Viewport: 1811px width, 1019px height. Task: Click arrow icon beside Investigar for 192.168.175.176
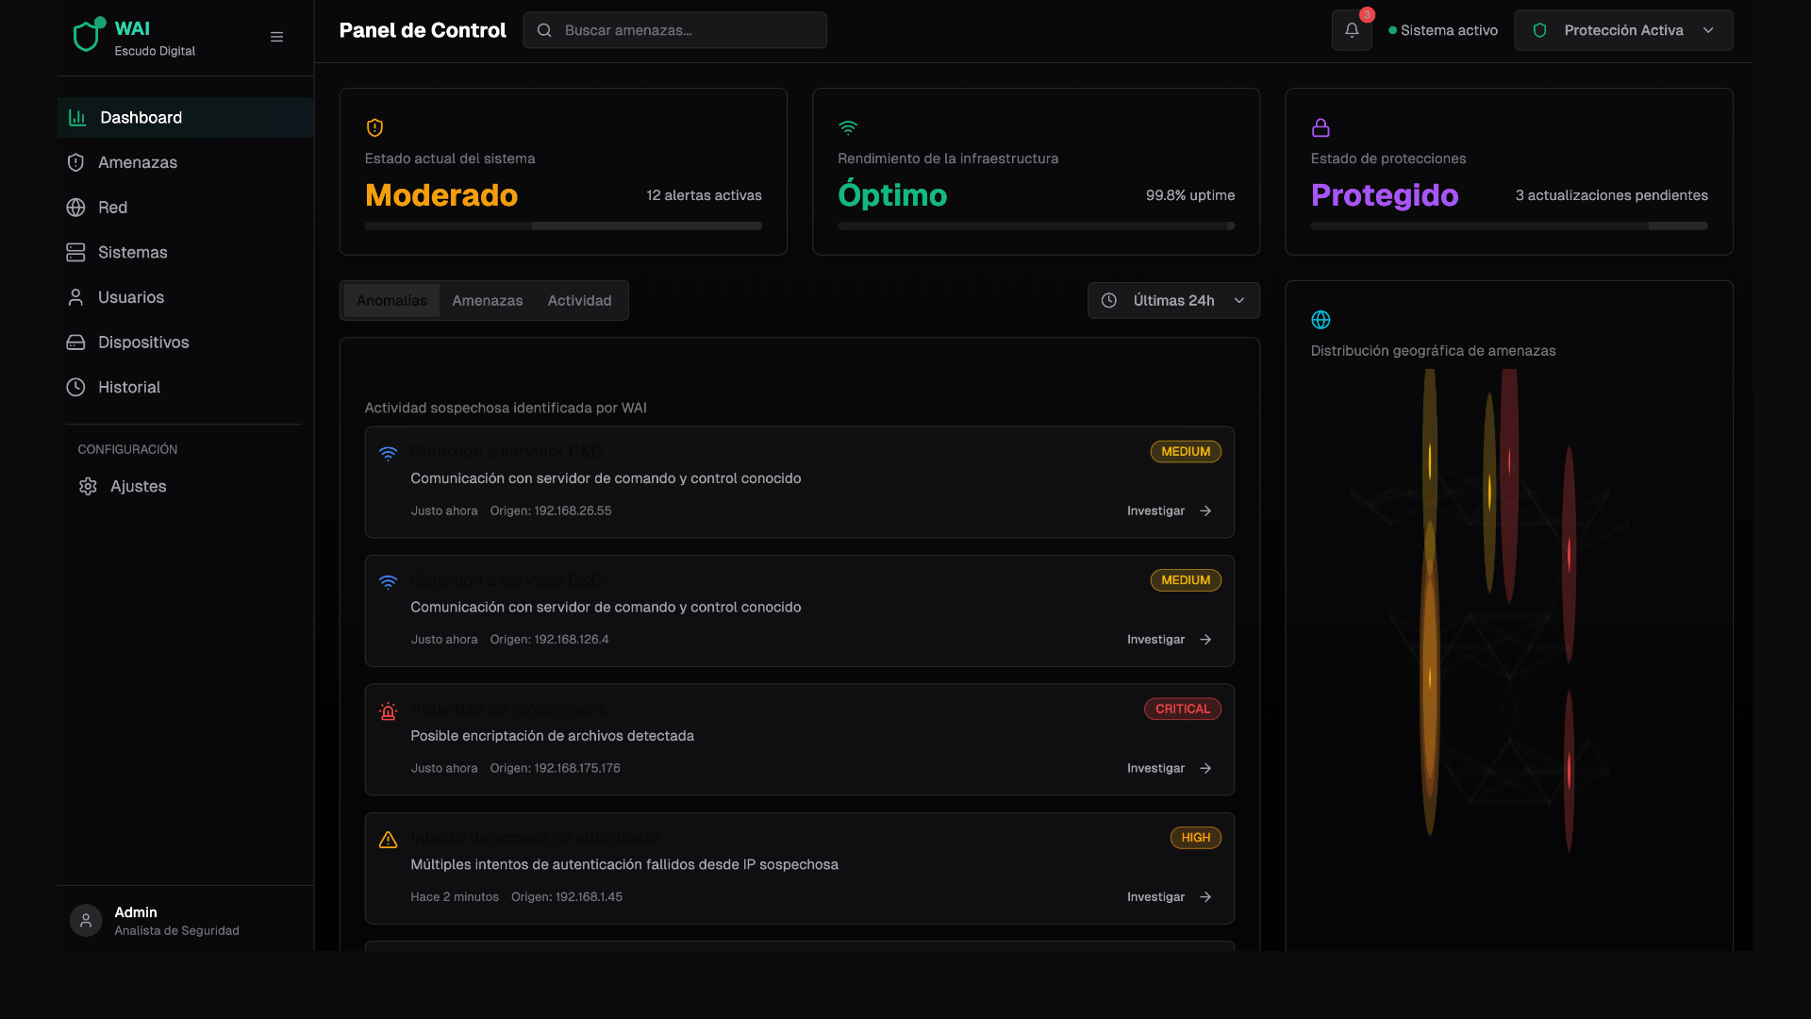[x=1205, y=768]
